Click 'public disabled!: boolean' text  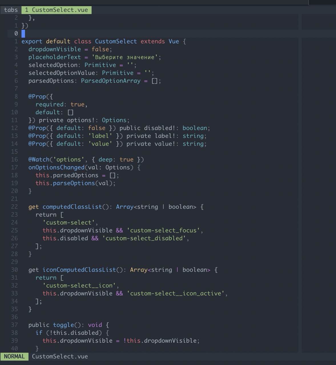(x=163, y=128)
